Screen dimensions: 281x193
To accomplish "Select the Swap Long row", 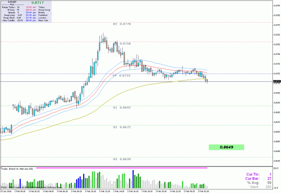I will (13, 15).
